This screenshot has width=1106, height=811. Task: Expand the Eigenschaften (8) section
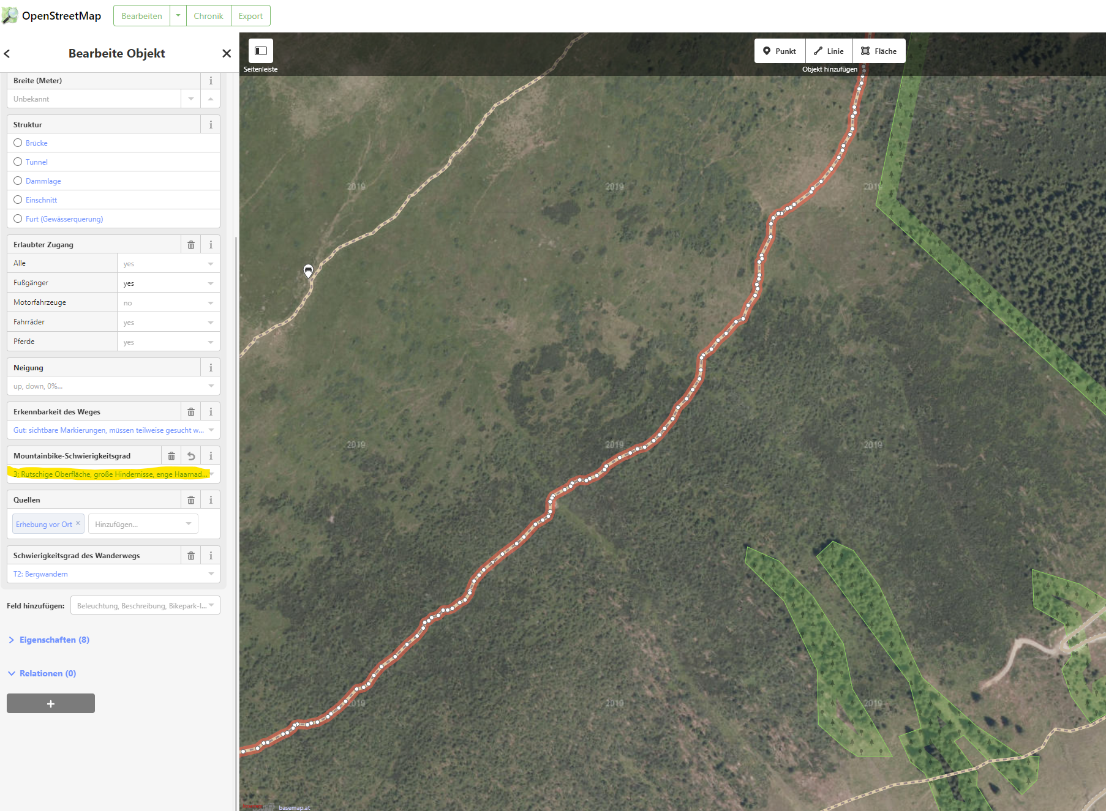(49, 640)
